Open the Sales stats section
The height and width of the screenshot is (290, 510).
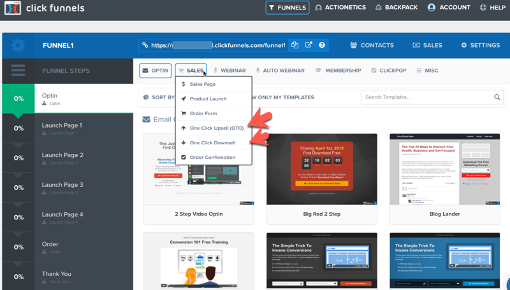[427, 45]
